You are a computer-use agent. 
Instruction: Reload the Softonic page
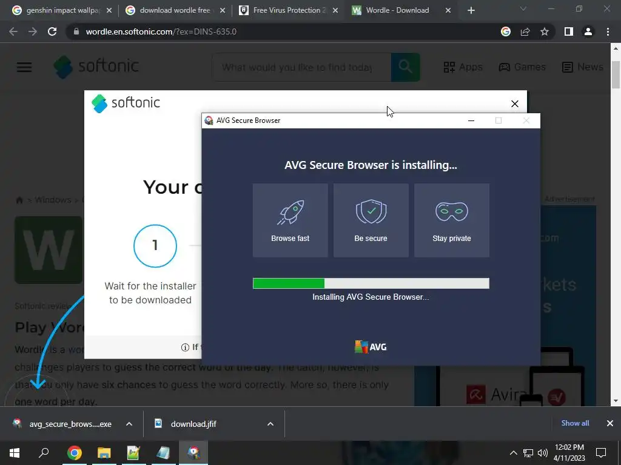tap(52, 31)
